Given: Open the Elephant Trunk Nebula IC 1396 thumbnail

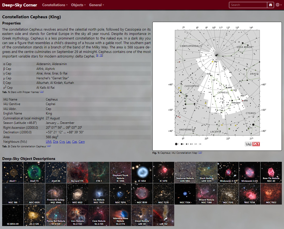Looking at the screenshot, I should pyautogui.click(x=121, y=172).
